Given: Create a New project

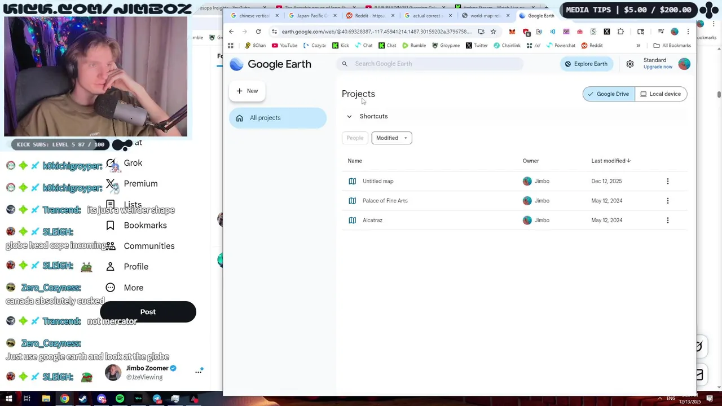Looking at the screenshot, I should pyautogui.click(x=247, y=91).
